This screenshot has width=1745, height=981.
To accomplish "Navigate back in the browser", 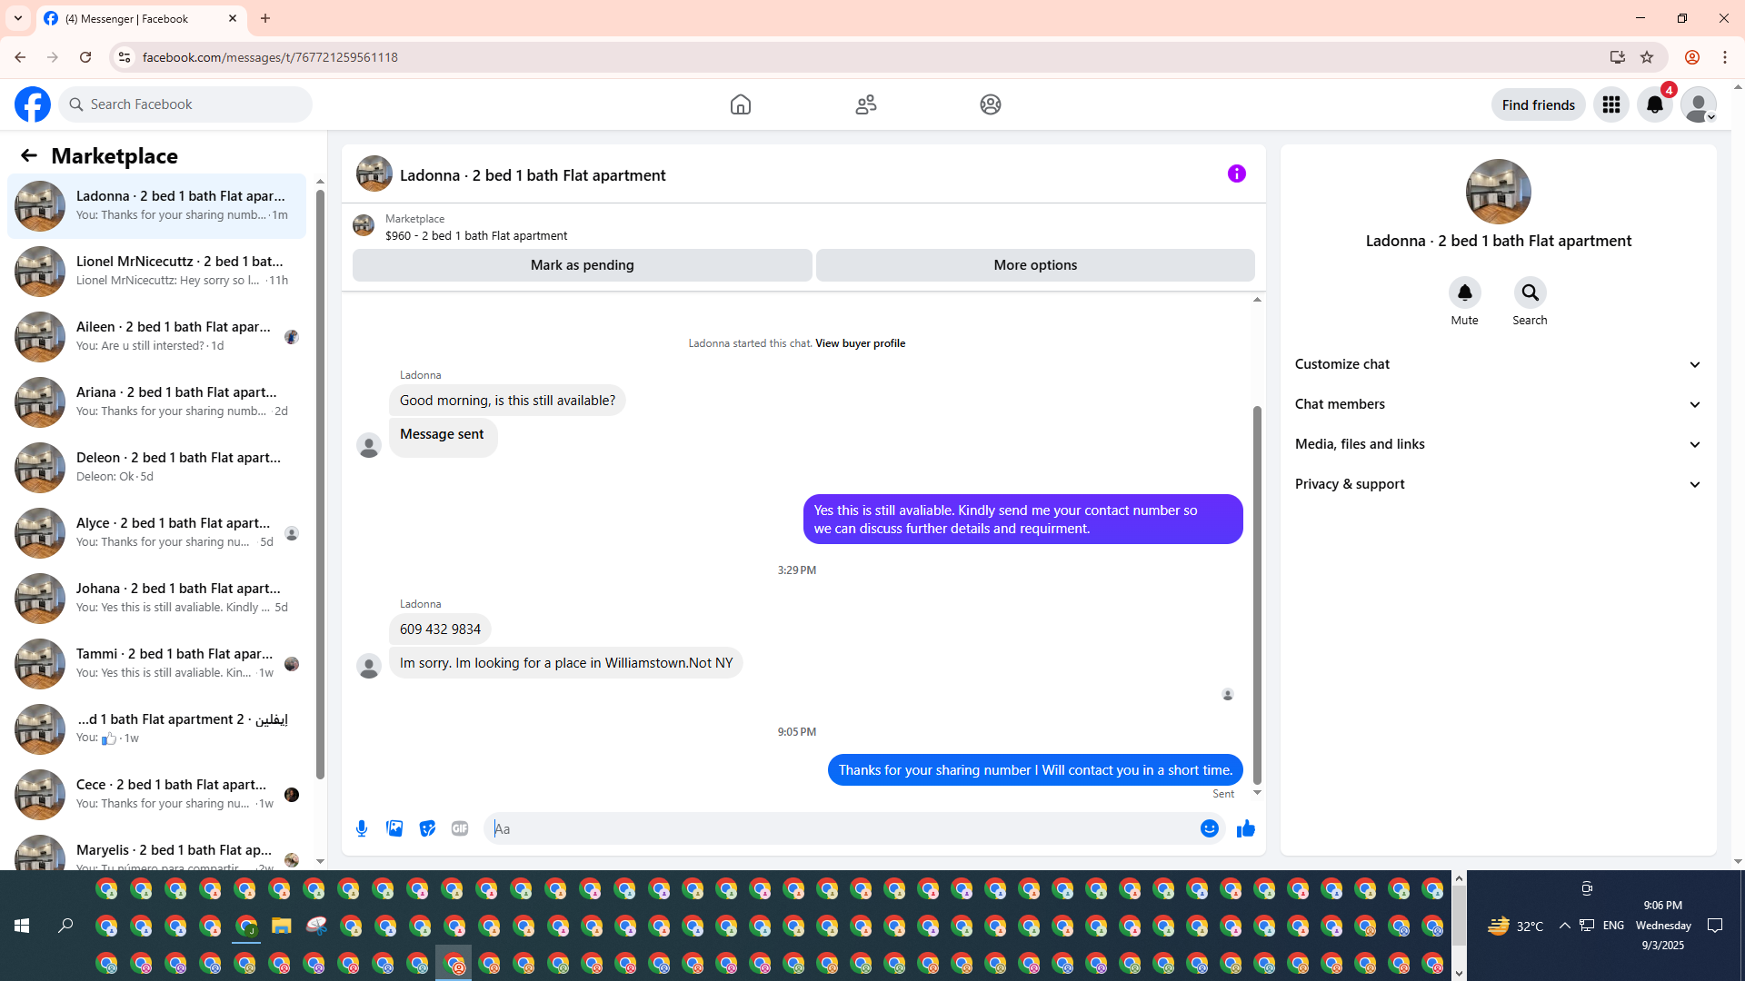I will (x=20, y=57).
